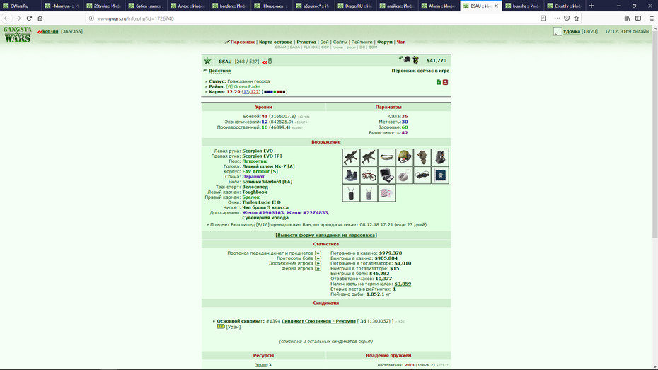
Task: Click the Уран resource link
Action: [x=261, y=365]
